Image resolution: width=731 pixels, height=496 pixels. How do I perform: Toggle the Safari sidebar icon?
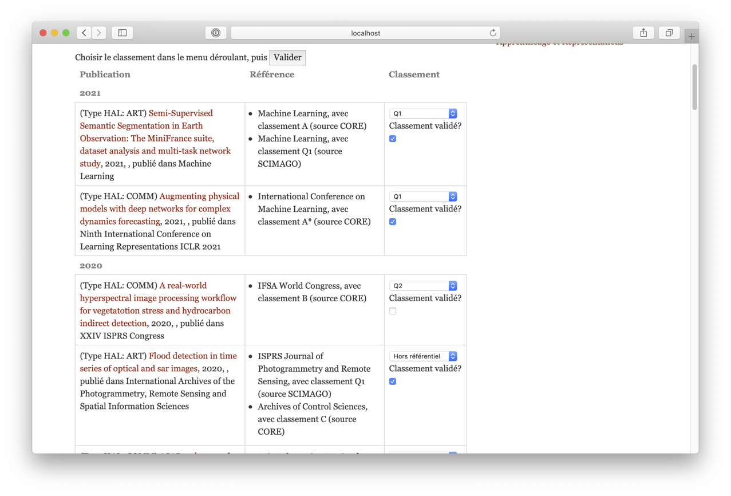click(123, 33)
